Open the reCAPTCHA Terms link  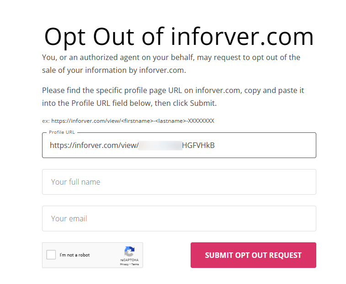(x=135, y=264)
